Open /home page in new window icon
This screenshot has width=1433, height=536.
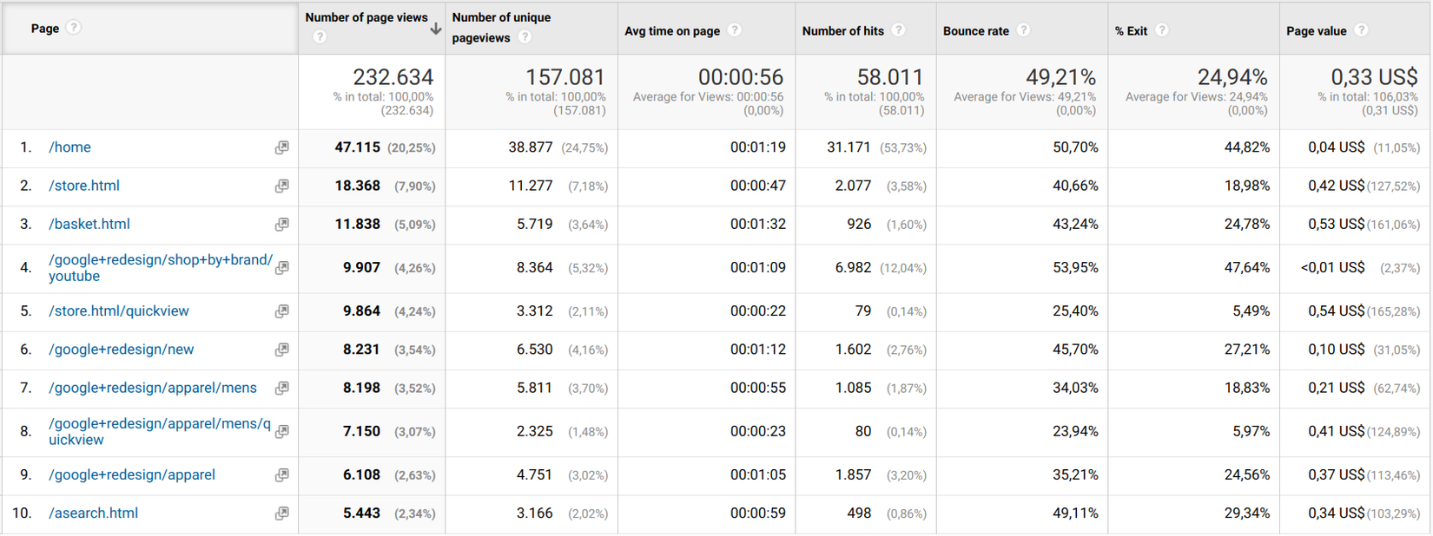click(281, 148)
